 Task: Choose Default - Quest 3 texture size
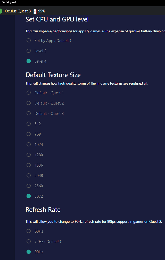point(29,113)
